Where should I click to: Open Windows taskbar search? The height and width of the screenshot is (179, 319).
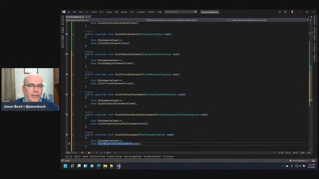tap(72, 166)
